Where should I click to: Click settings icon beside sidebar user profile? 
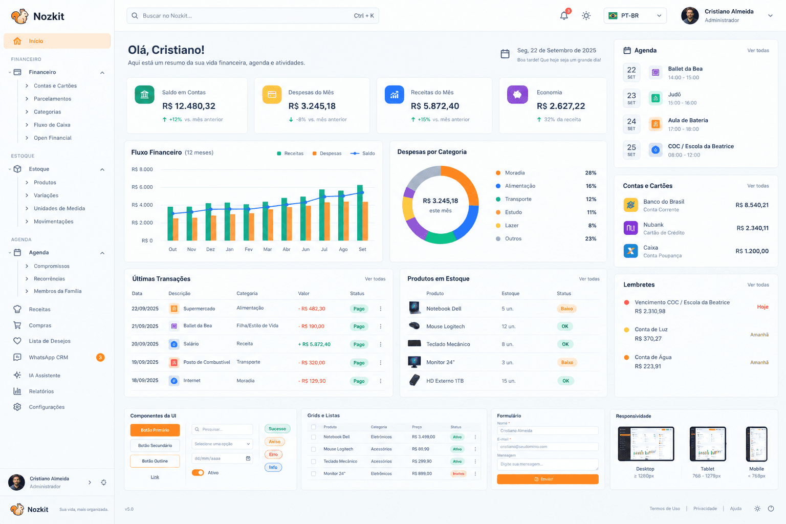coord(104,482)
